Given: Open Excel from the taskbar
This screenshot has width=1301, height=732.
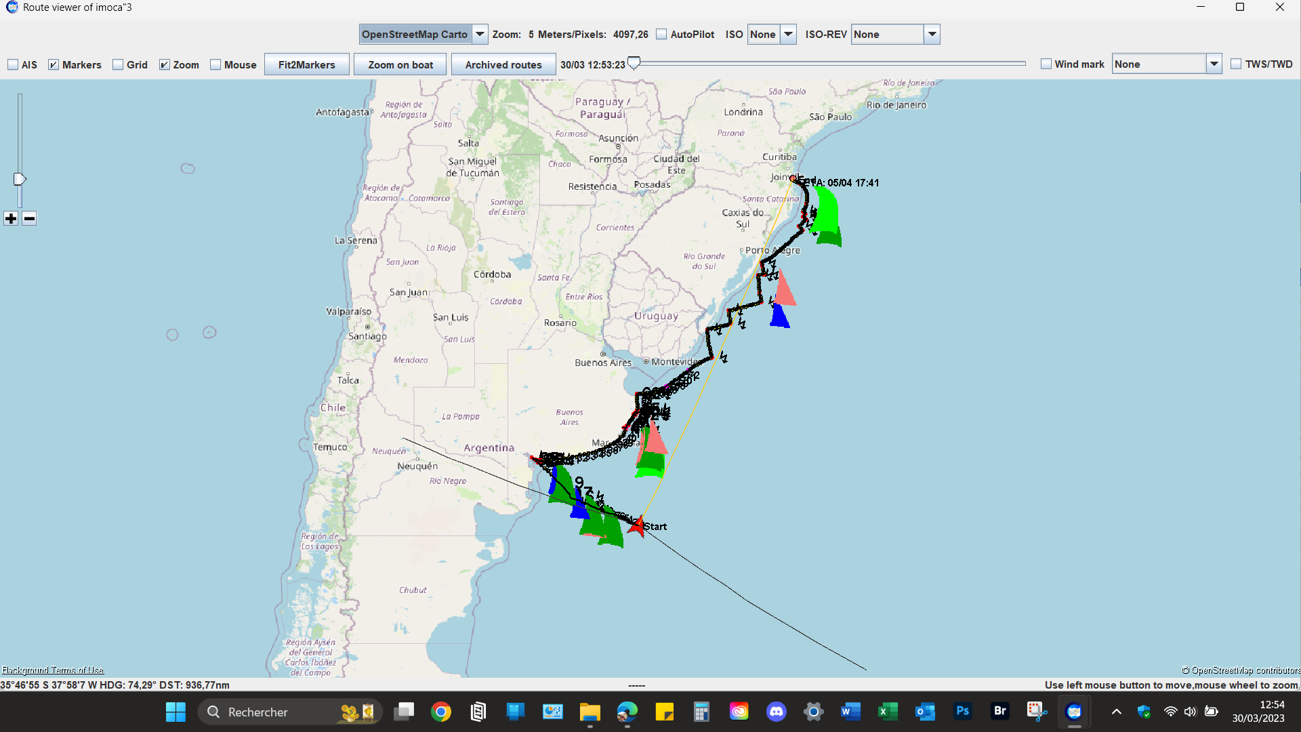Looking at the screenshot, I should [888, 712].
